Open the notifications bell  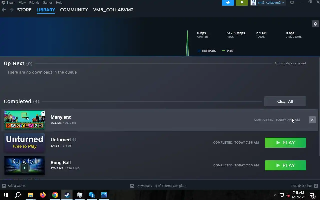click(x=242, y=3)
